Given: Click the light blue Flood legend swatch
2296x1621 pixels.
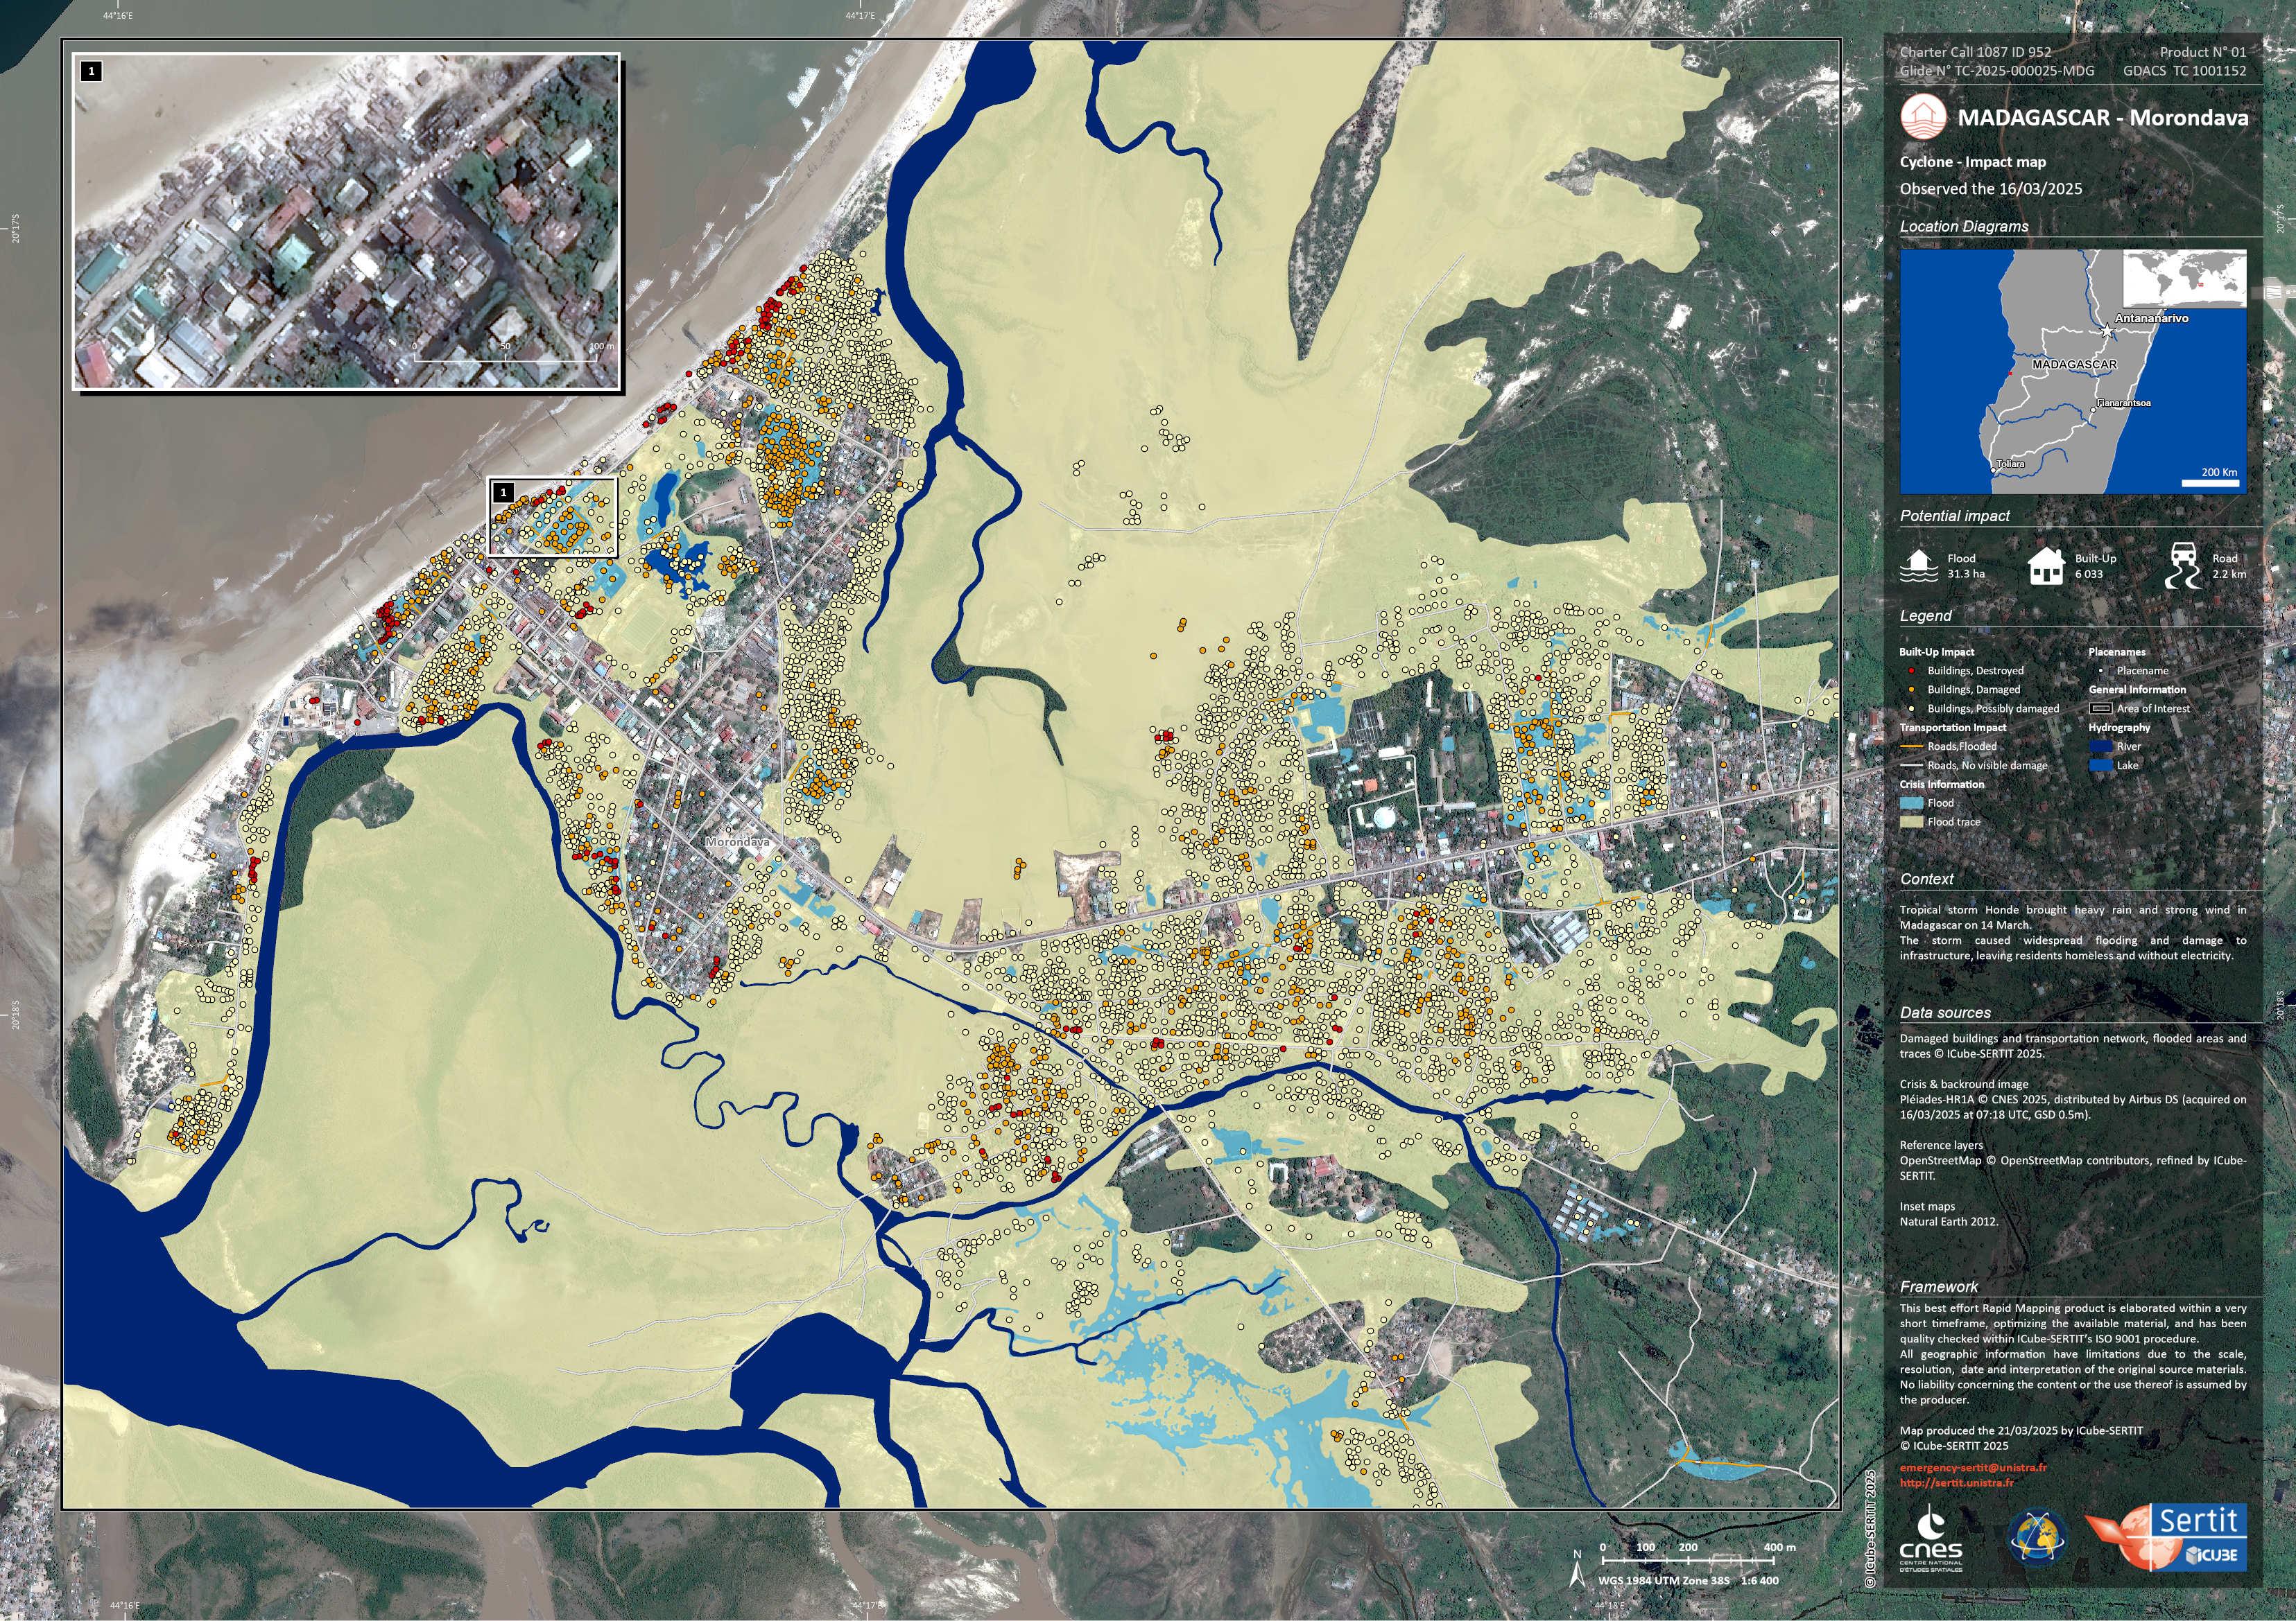Looking at the screenshot, I should [1911, 803].
